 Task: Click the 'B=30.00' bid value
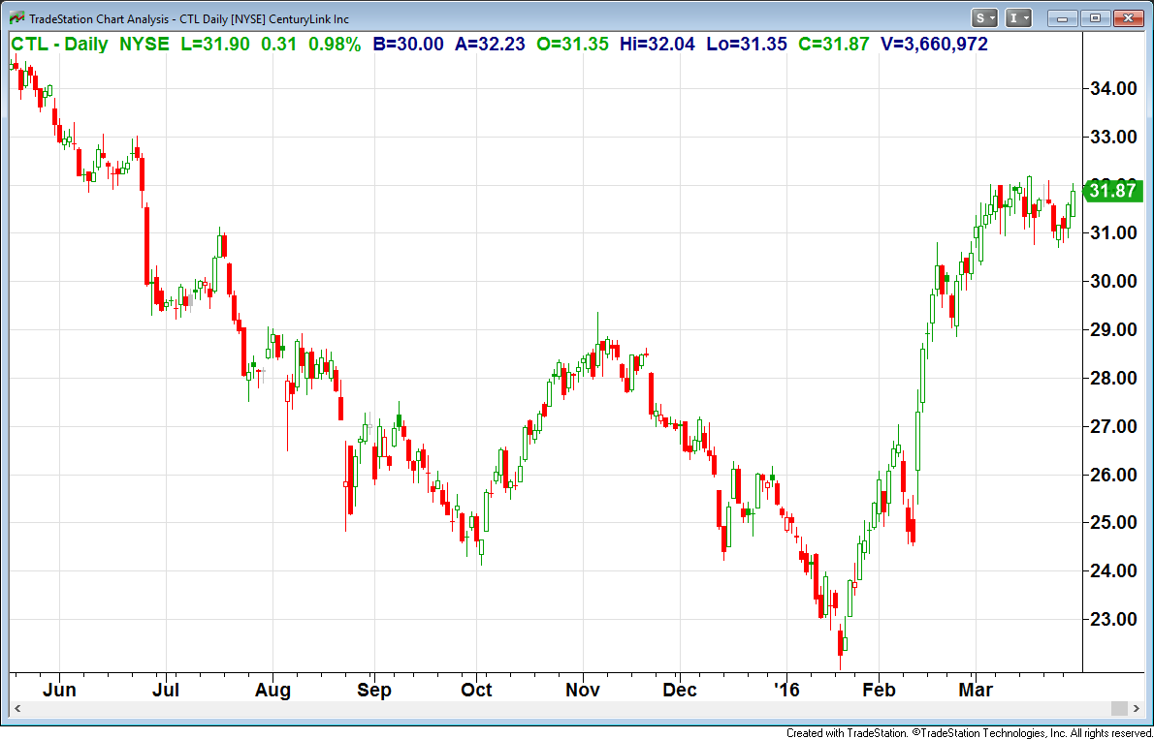(408, 45)
